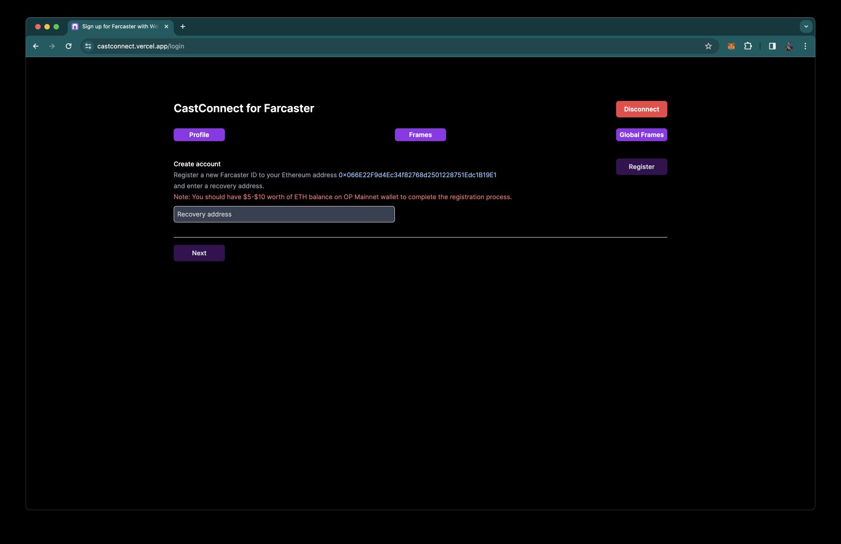
Task: Open the Global Frames section
Action: coord(642,135)
